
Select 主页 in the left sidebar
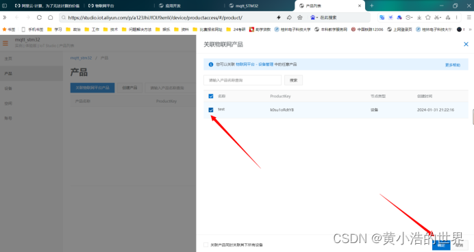[32, 58]
